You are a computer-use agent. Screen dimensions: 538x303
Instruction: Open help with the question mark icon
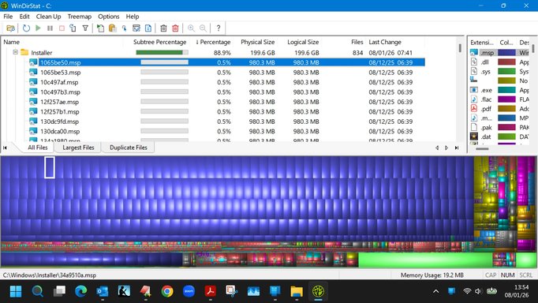[x=219, y=28]
